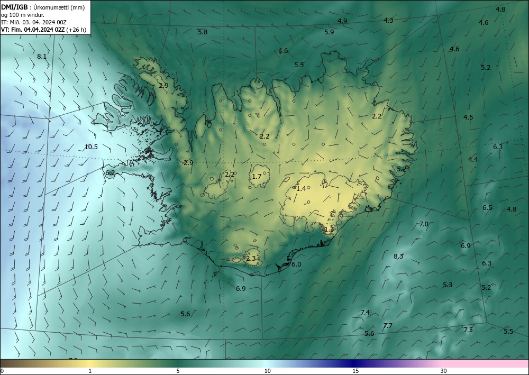This screenshot has width=529, height=375.
Task: Click the colour scale tick label 0
Action: [x=2, y=371]
